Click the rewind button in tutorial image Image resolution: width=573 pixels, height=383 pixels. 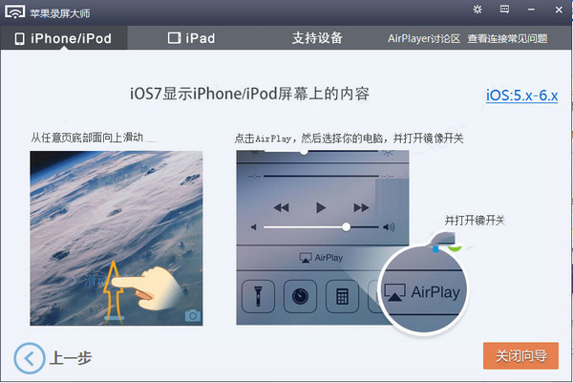pyautogui.click(x=282, y=207)
